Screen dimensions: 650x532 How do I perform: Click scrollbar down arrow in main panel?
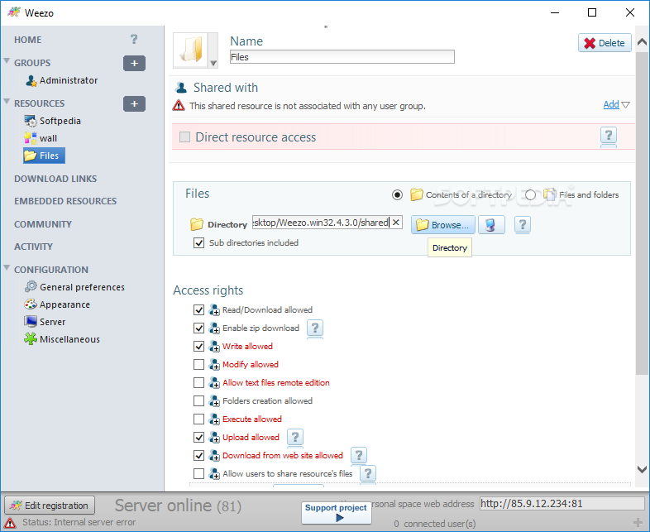click(x=642, y=469)
